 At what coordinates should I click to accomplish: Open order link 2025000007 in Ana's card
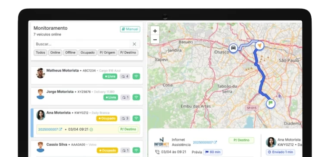[x=50, y=129]
